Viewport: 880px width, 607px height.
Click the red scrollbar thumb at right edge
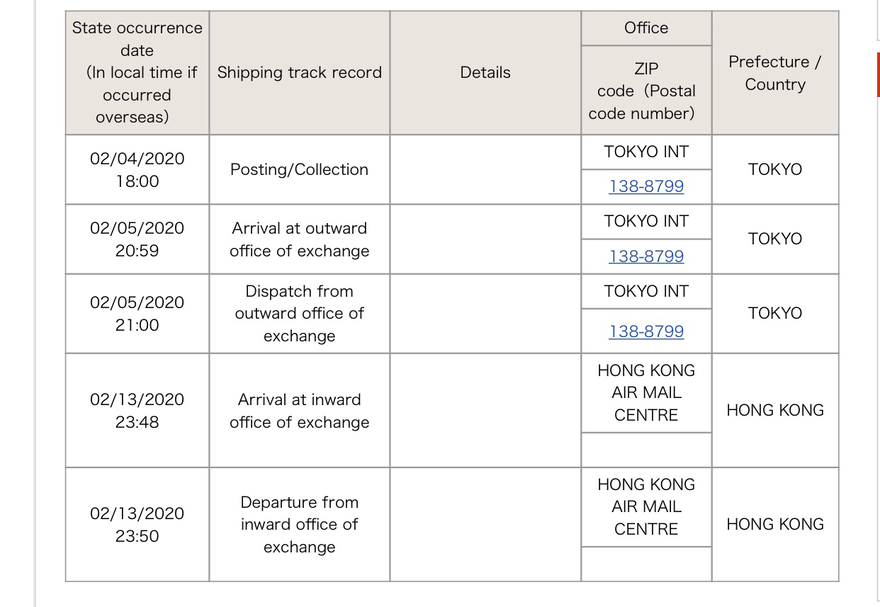point(879,74)
